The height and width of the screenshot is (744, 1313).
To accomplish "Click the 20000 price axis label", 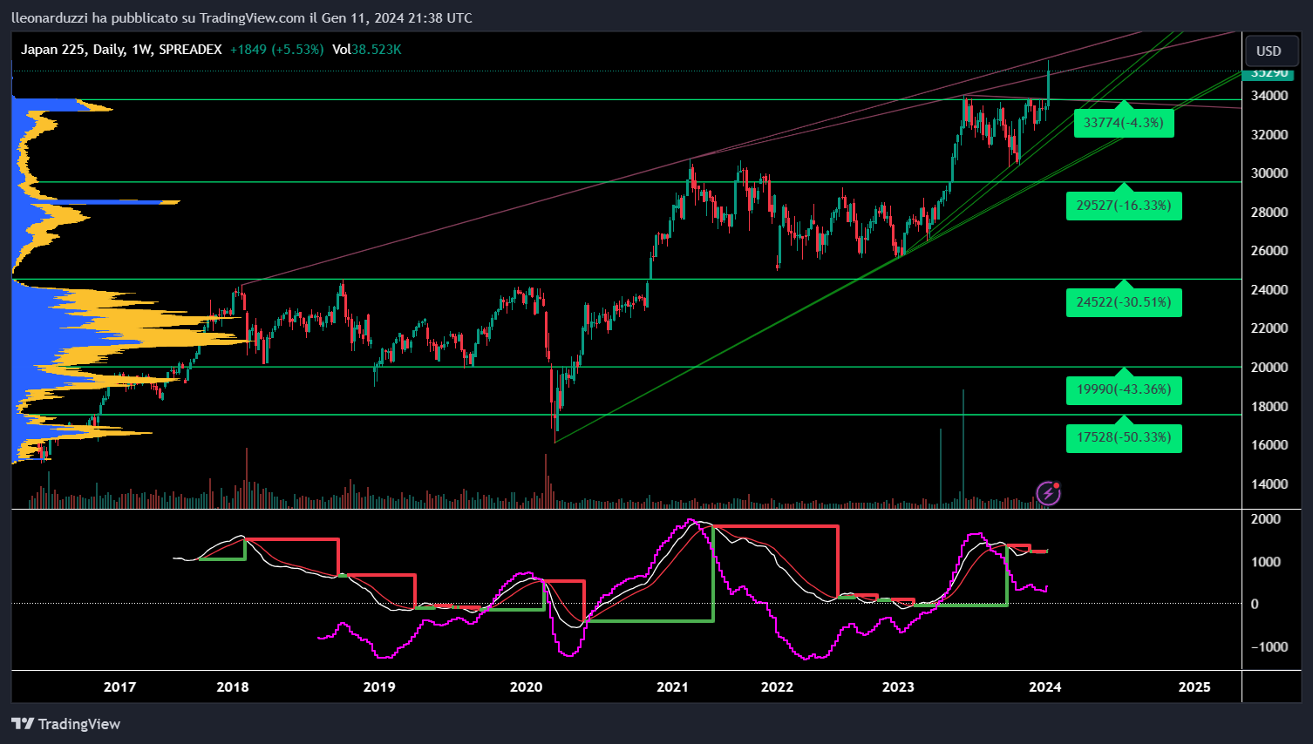I will click(1269, 367).
